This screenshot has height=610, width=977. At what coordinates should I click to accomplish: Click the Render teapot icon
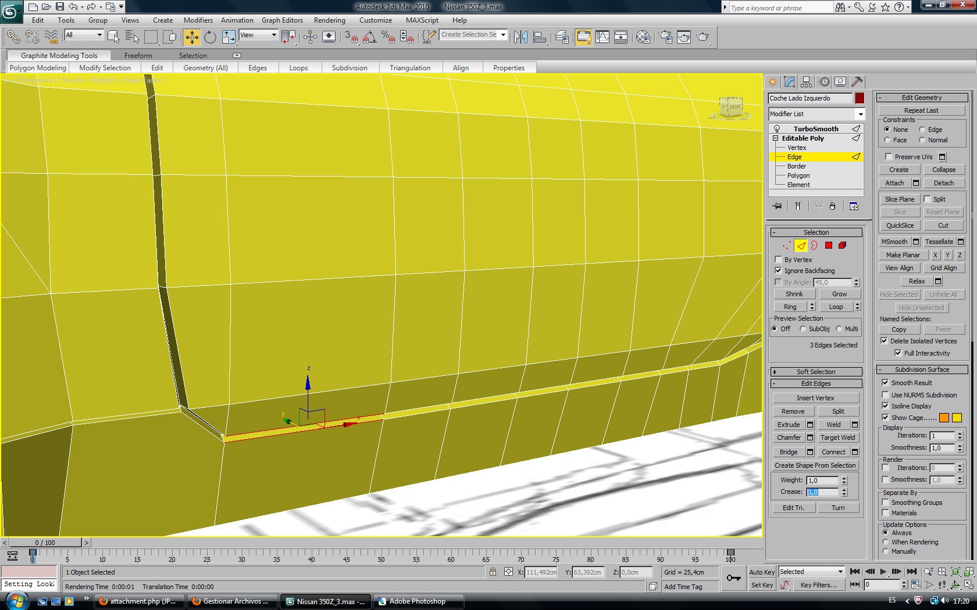pos(703,37)
